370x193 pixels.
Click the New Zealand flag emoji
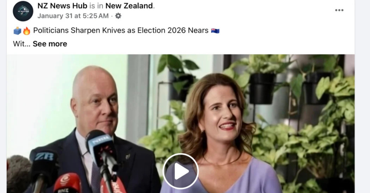coord(215,31)
